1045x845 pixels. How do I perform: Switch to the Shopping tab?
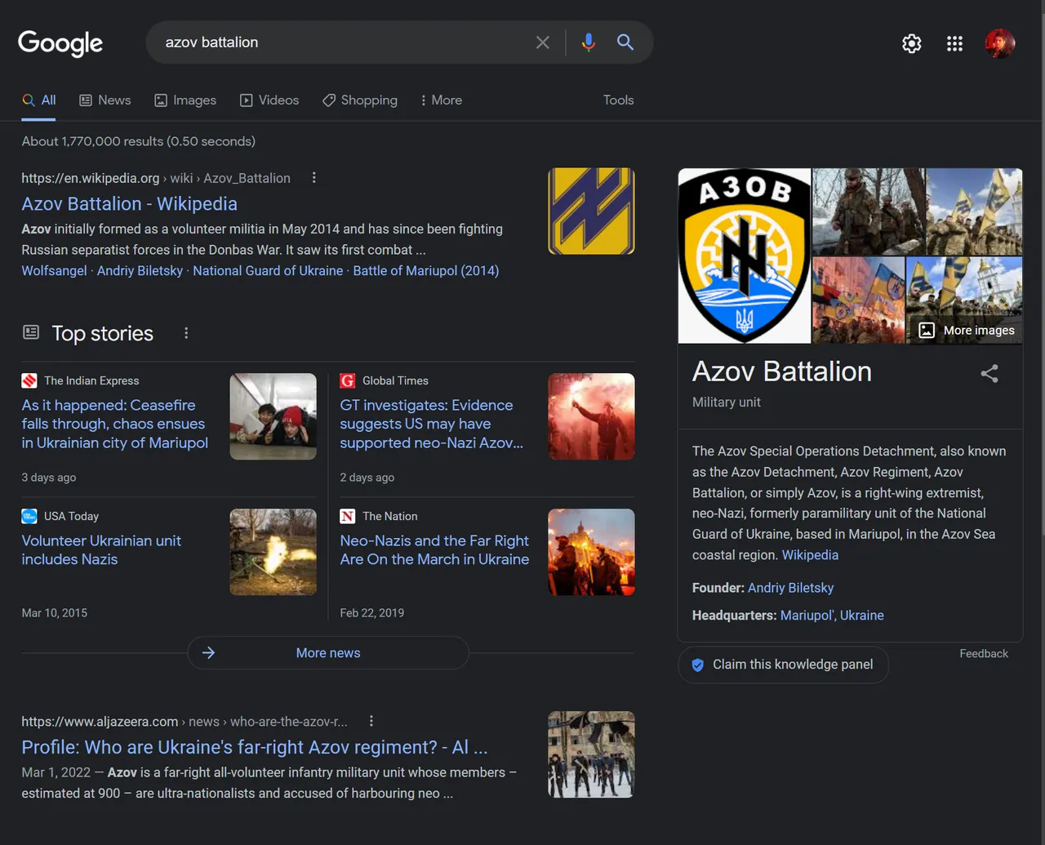coord(360,100)
